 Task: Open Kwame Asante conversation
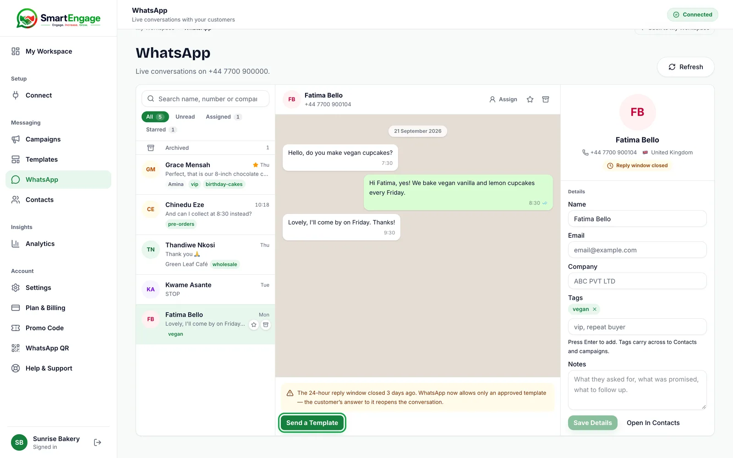[205, 289]
